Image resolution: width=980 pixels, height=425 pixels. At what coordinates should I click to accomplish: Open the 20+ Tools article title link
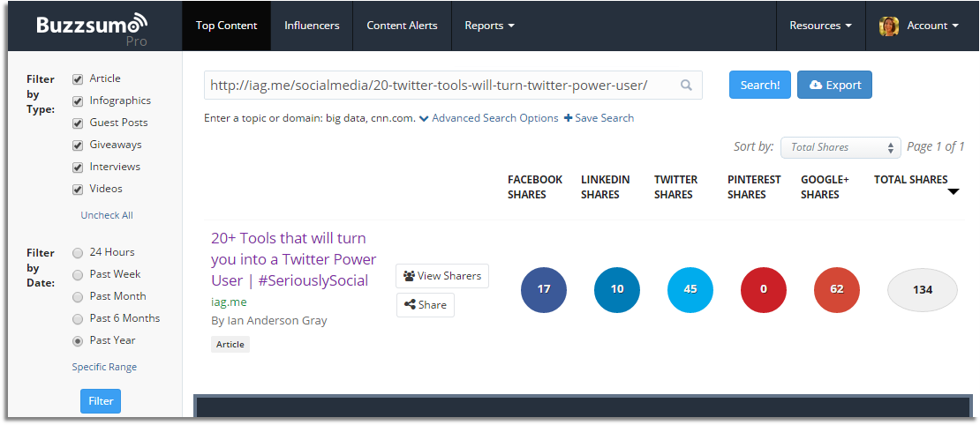294,259
